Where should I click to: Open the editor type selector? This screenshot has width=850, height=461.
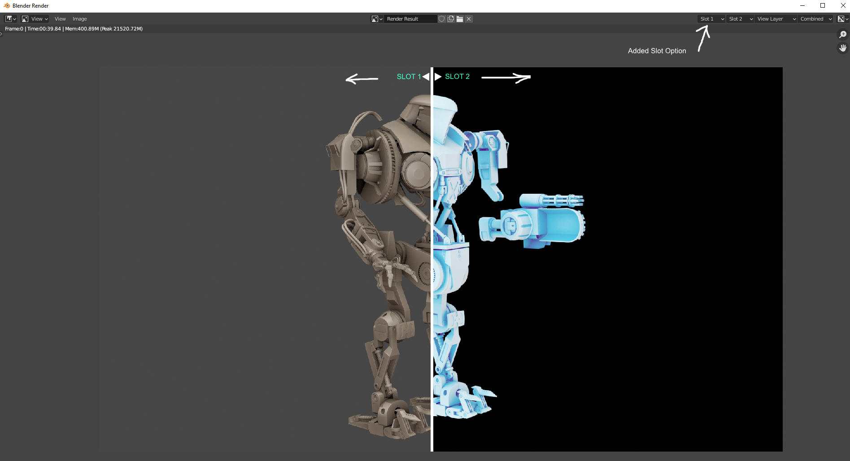11,19
